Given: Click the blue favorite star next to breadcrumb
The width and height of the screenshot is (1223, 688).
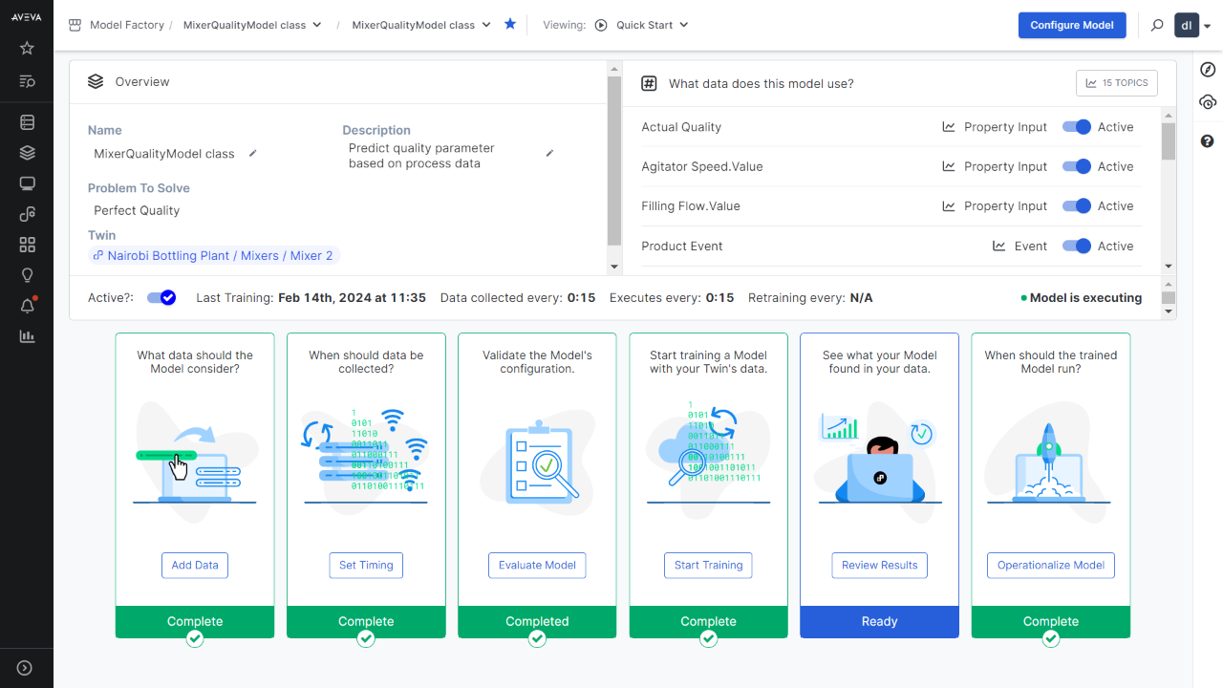Looking at the screenshot, I should (510, 24).
